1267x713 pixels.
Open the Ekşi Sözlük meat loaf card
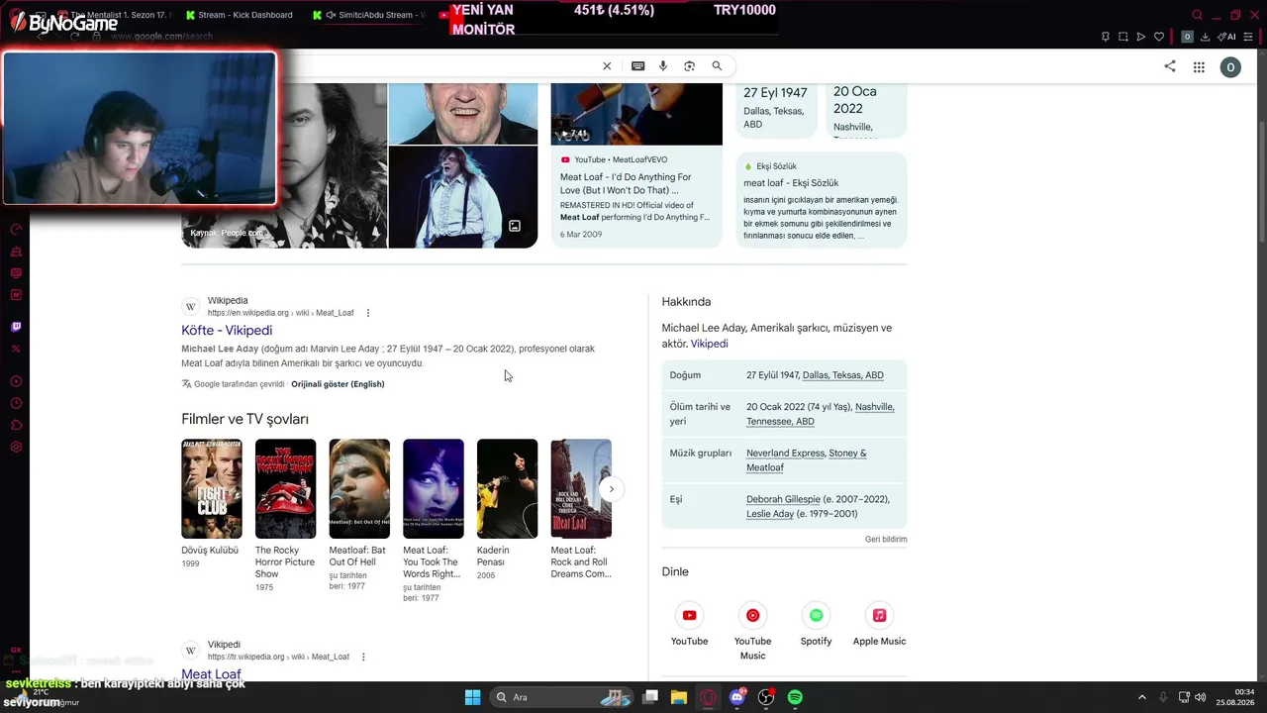point(821,200)
